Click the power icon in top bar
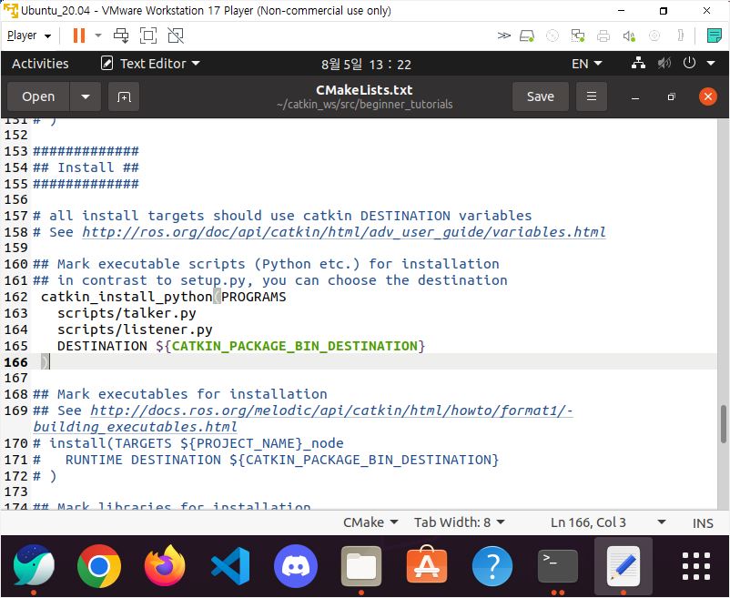 click(690, 63)
